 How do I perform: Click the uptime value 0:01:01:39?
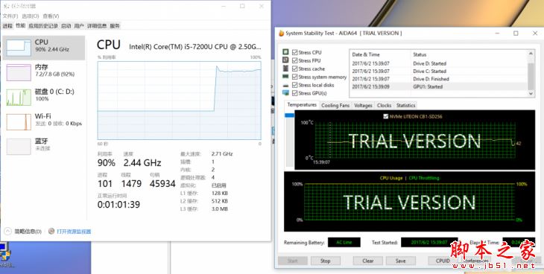point(118,205)
